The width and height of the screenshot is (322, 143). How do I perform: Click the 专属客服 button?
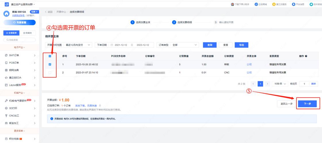tap(20, 23)
